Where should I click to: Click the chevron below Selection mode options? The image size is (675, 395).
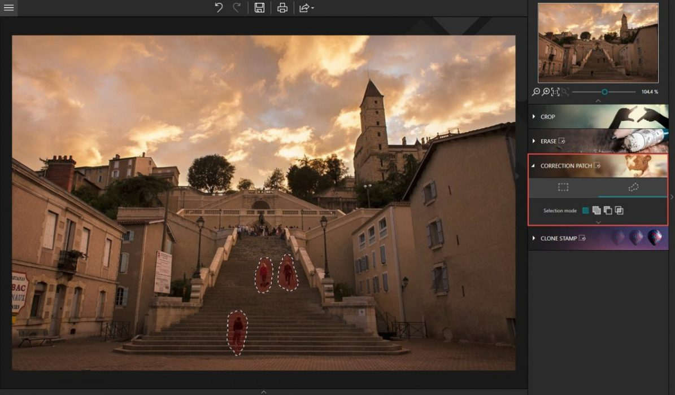pyautogui.click(x=597, y=222)
